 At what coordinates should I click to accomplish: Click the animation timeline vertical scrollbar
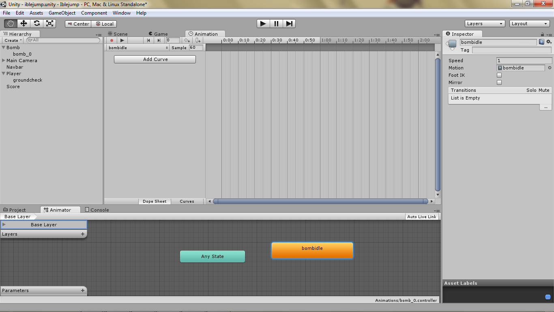coord(438,125)
